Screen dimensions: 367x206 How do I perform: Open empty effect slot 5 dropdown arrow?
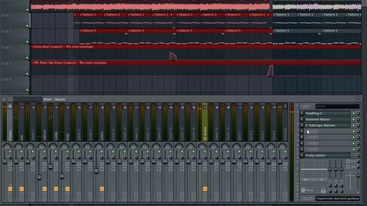pos(302,137)
